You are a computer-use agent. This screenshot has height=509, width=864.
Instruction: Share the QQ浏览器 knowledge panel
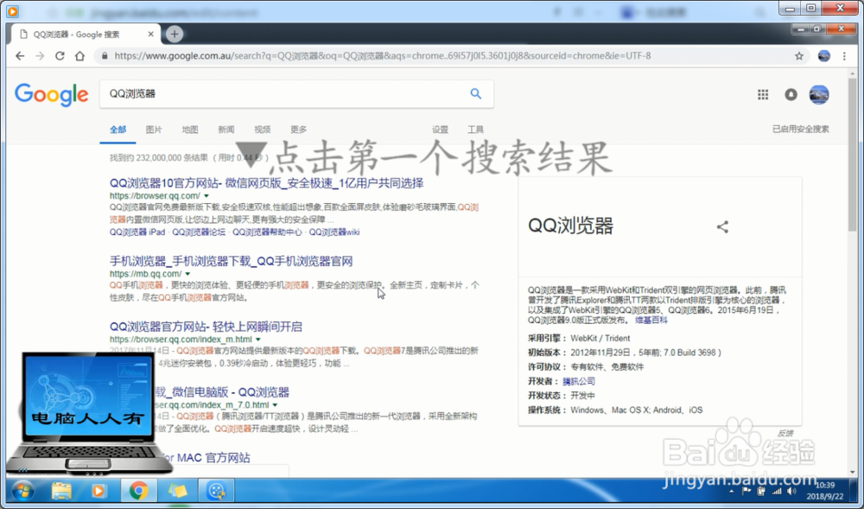point(722,226)
